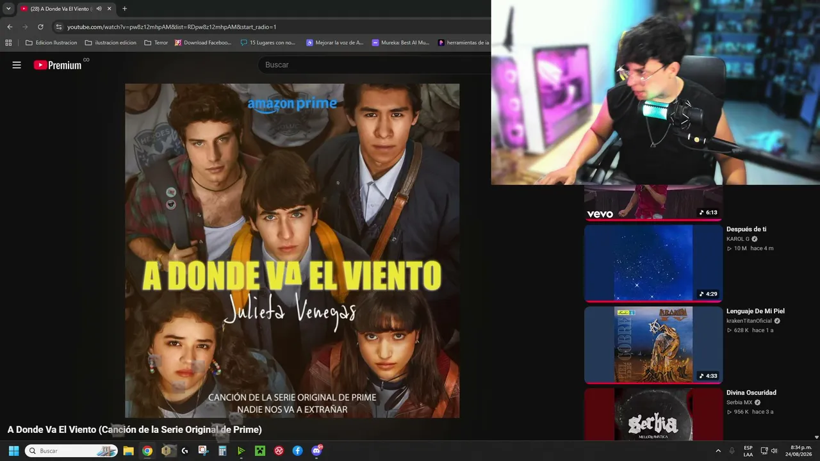Open the Lenguaje De Mi Piel title
This screenshot has height=461, width=820.
(x=755, y=311)
